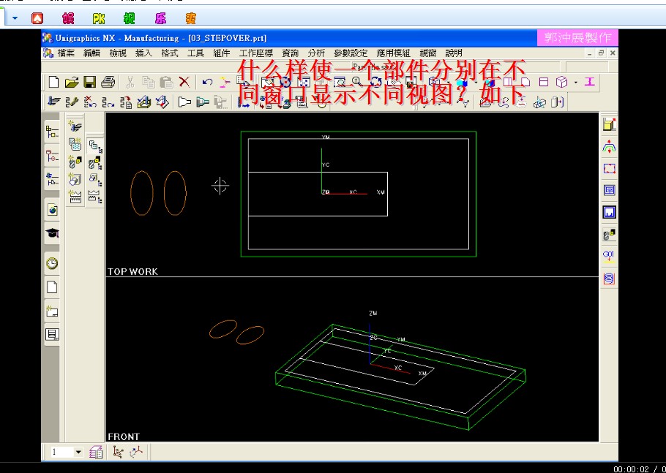The image size is (666, 473).
Task: Click the PK icon in browser bar
Action: pos(99,18)
